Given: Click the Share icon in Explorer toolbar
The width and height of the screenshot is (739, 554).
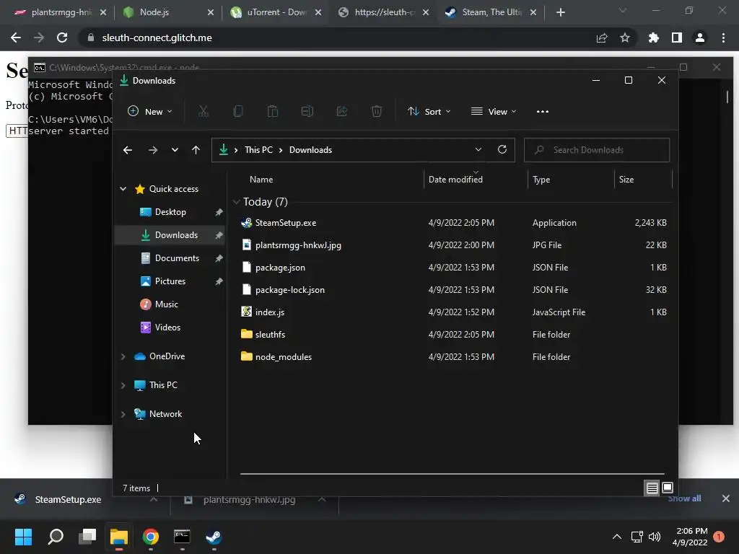Looking at the screenshot, I should 341,112.
